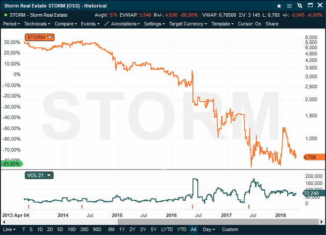Viewport: 326px width, 235px height.
Task: Click the AvgV: 57k value
Action: (x=106, y=15)
